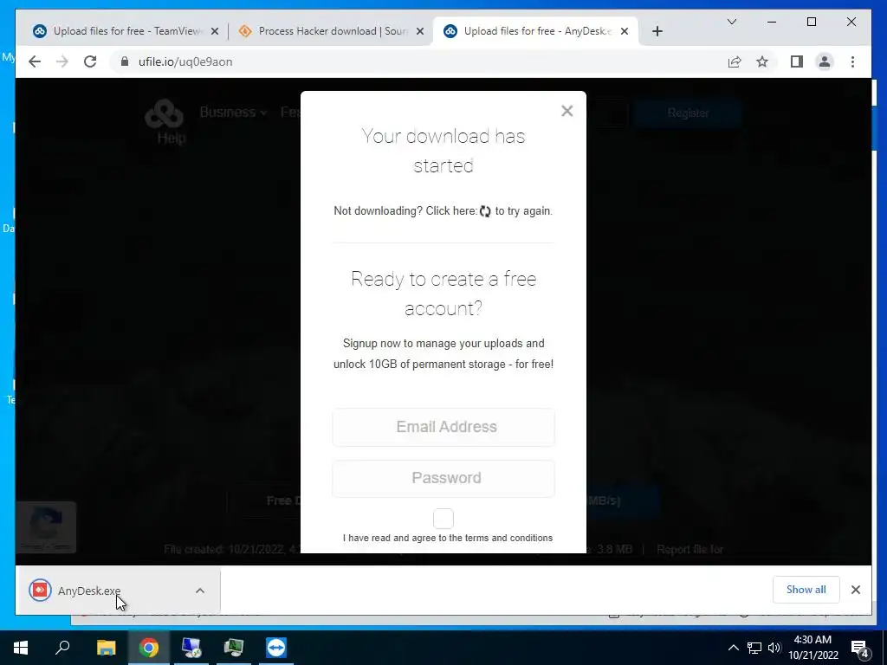
Task: Click the retry download refresh icon
Action: 485,211
